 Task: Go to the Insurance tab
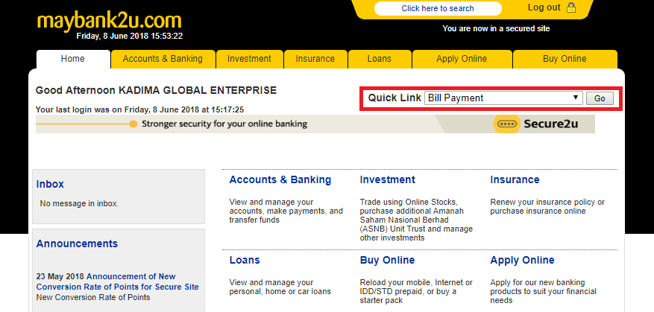[315, 59]
